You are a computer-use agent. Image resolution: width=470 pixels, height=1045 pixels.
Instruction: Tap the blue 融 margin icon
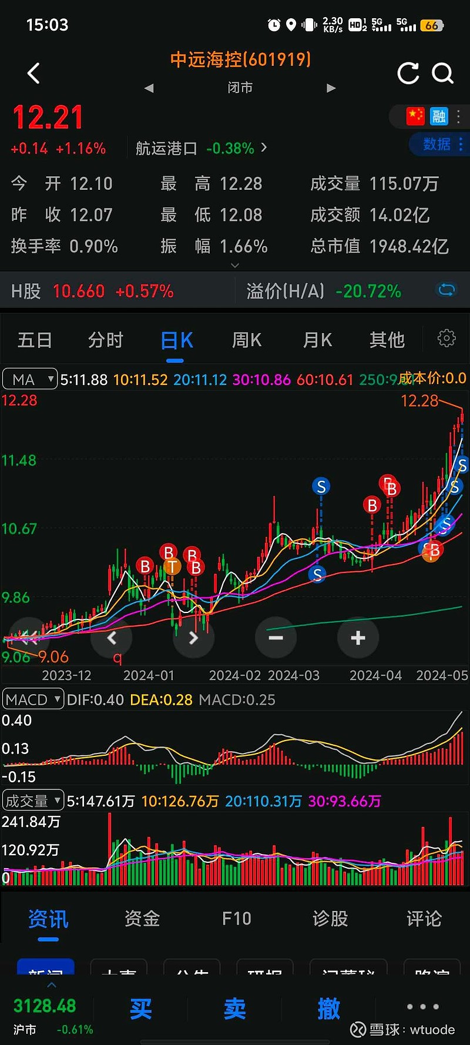pos(439,116)
